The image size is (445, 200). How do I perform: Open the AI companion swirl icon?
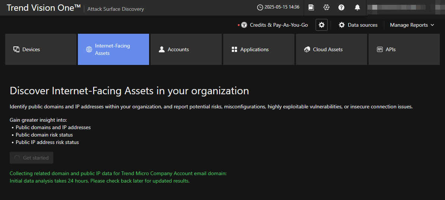pyautogui.click(x=326, y=7)
